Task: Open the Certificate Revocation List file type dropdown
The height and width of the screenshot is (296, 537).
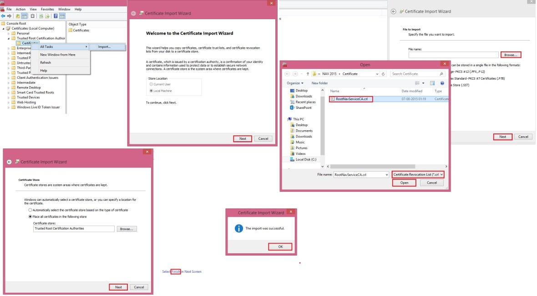Action: pyautogui.click(x=418, y=174)
